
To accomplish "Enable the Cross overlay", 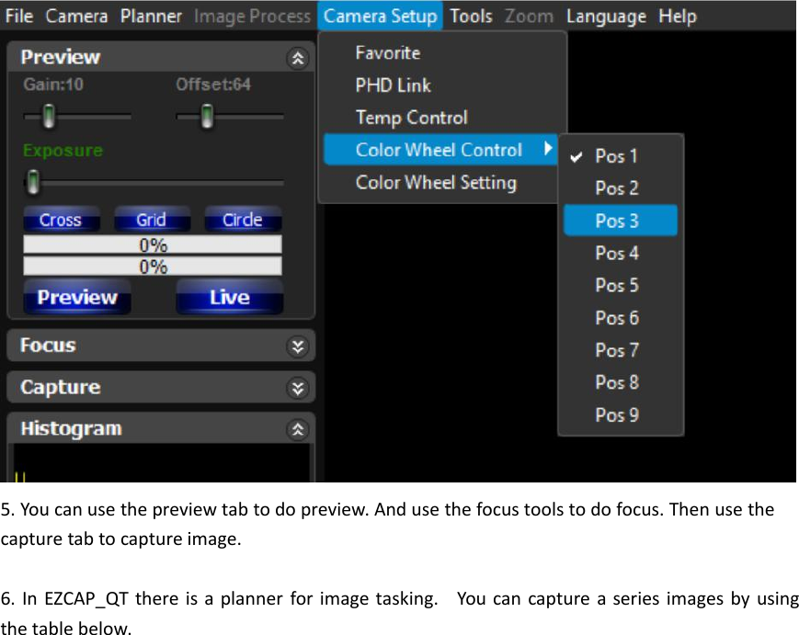I will pyautogui.click(x=61, y=220).
